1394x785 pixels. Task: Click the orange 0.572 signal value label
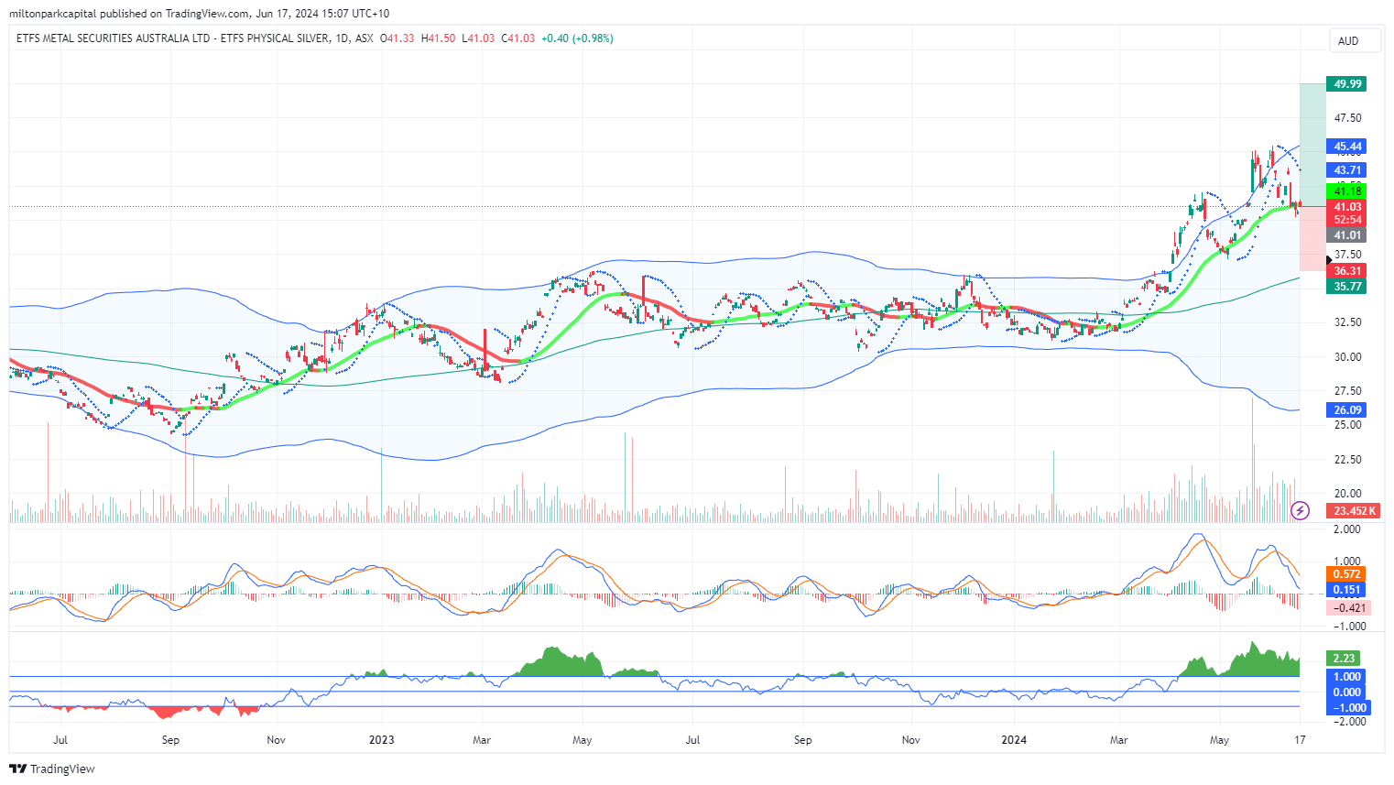click(x=1346, y=574)
